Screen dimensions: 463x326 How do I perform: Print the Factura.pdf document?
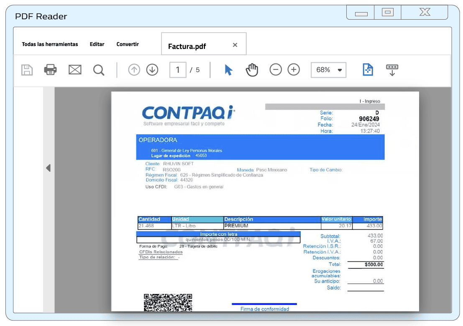51,70
